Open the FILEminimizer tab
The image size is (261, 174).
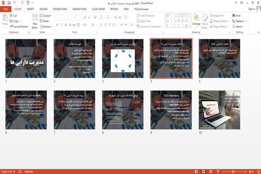click(x=141, y=9)
